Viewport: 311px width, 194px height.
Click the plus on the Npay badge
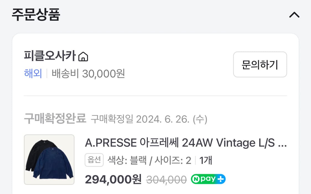pos(221,179)
